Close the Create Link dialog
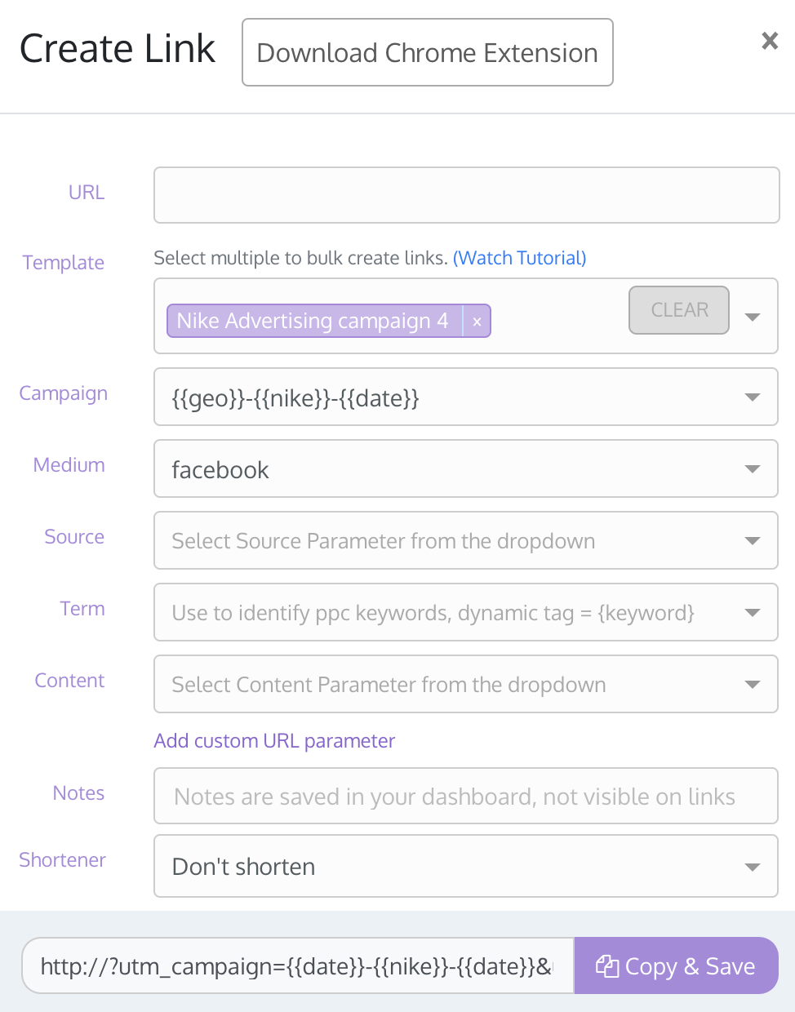 (769, 41)
